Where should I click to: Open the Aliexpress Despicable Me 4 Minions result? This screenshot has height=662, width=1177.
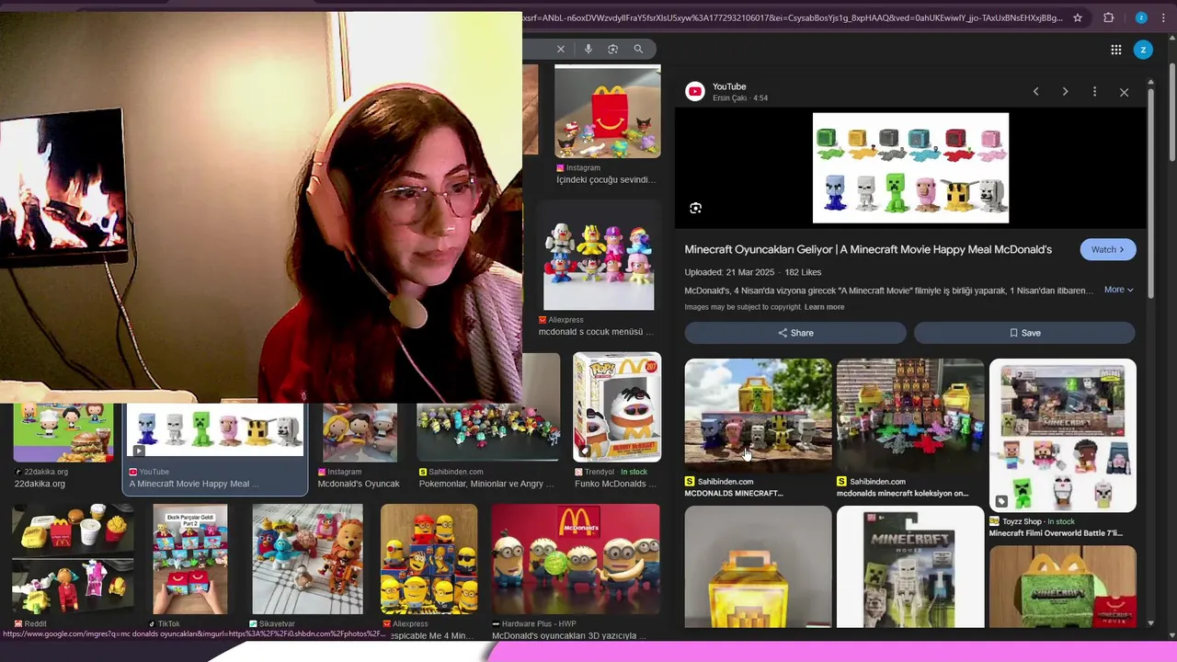point(429,559)
